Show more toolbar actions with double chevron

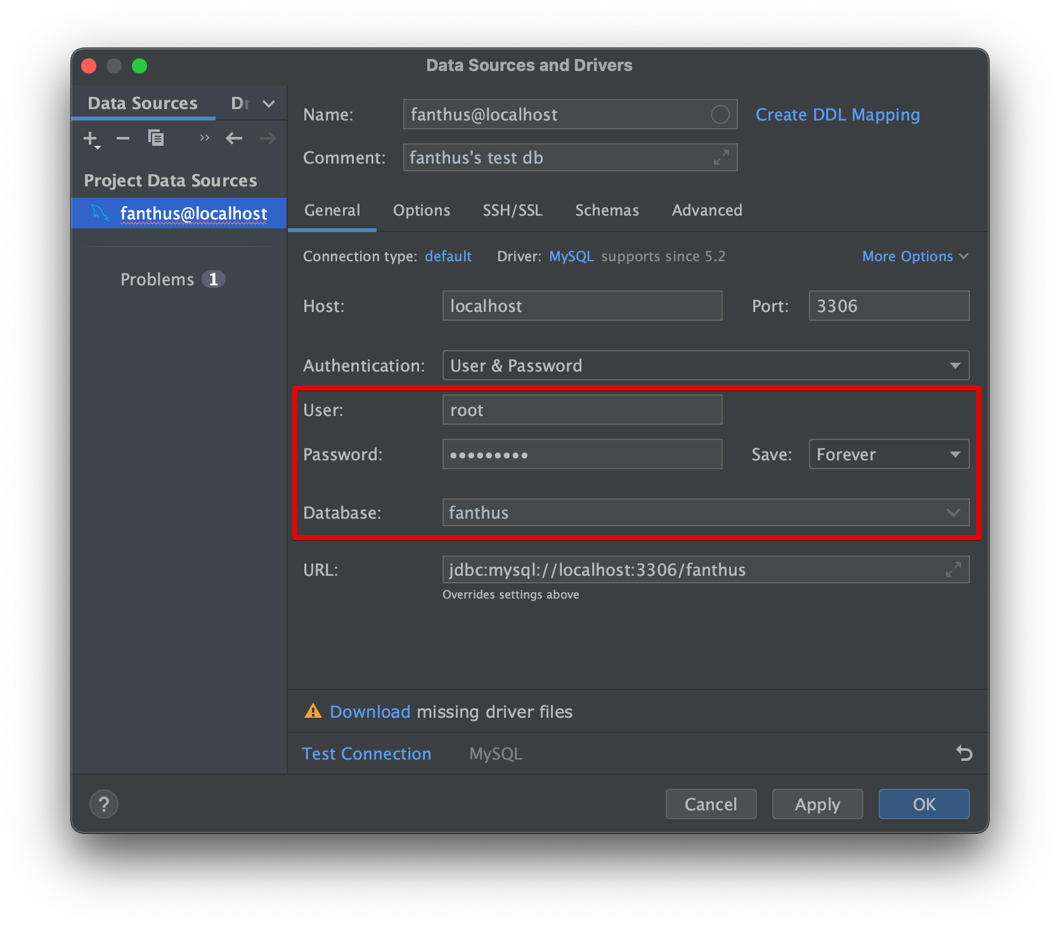(204, 138)
